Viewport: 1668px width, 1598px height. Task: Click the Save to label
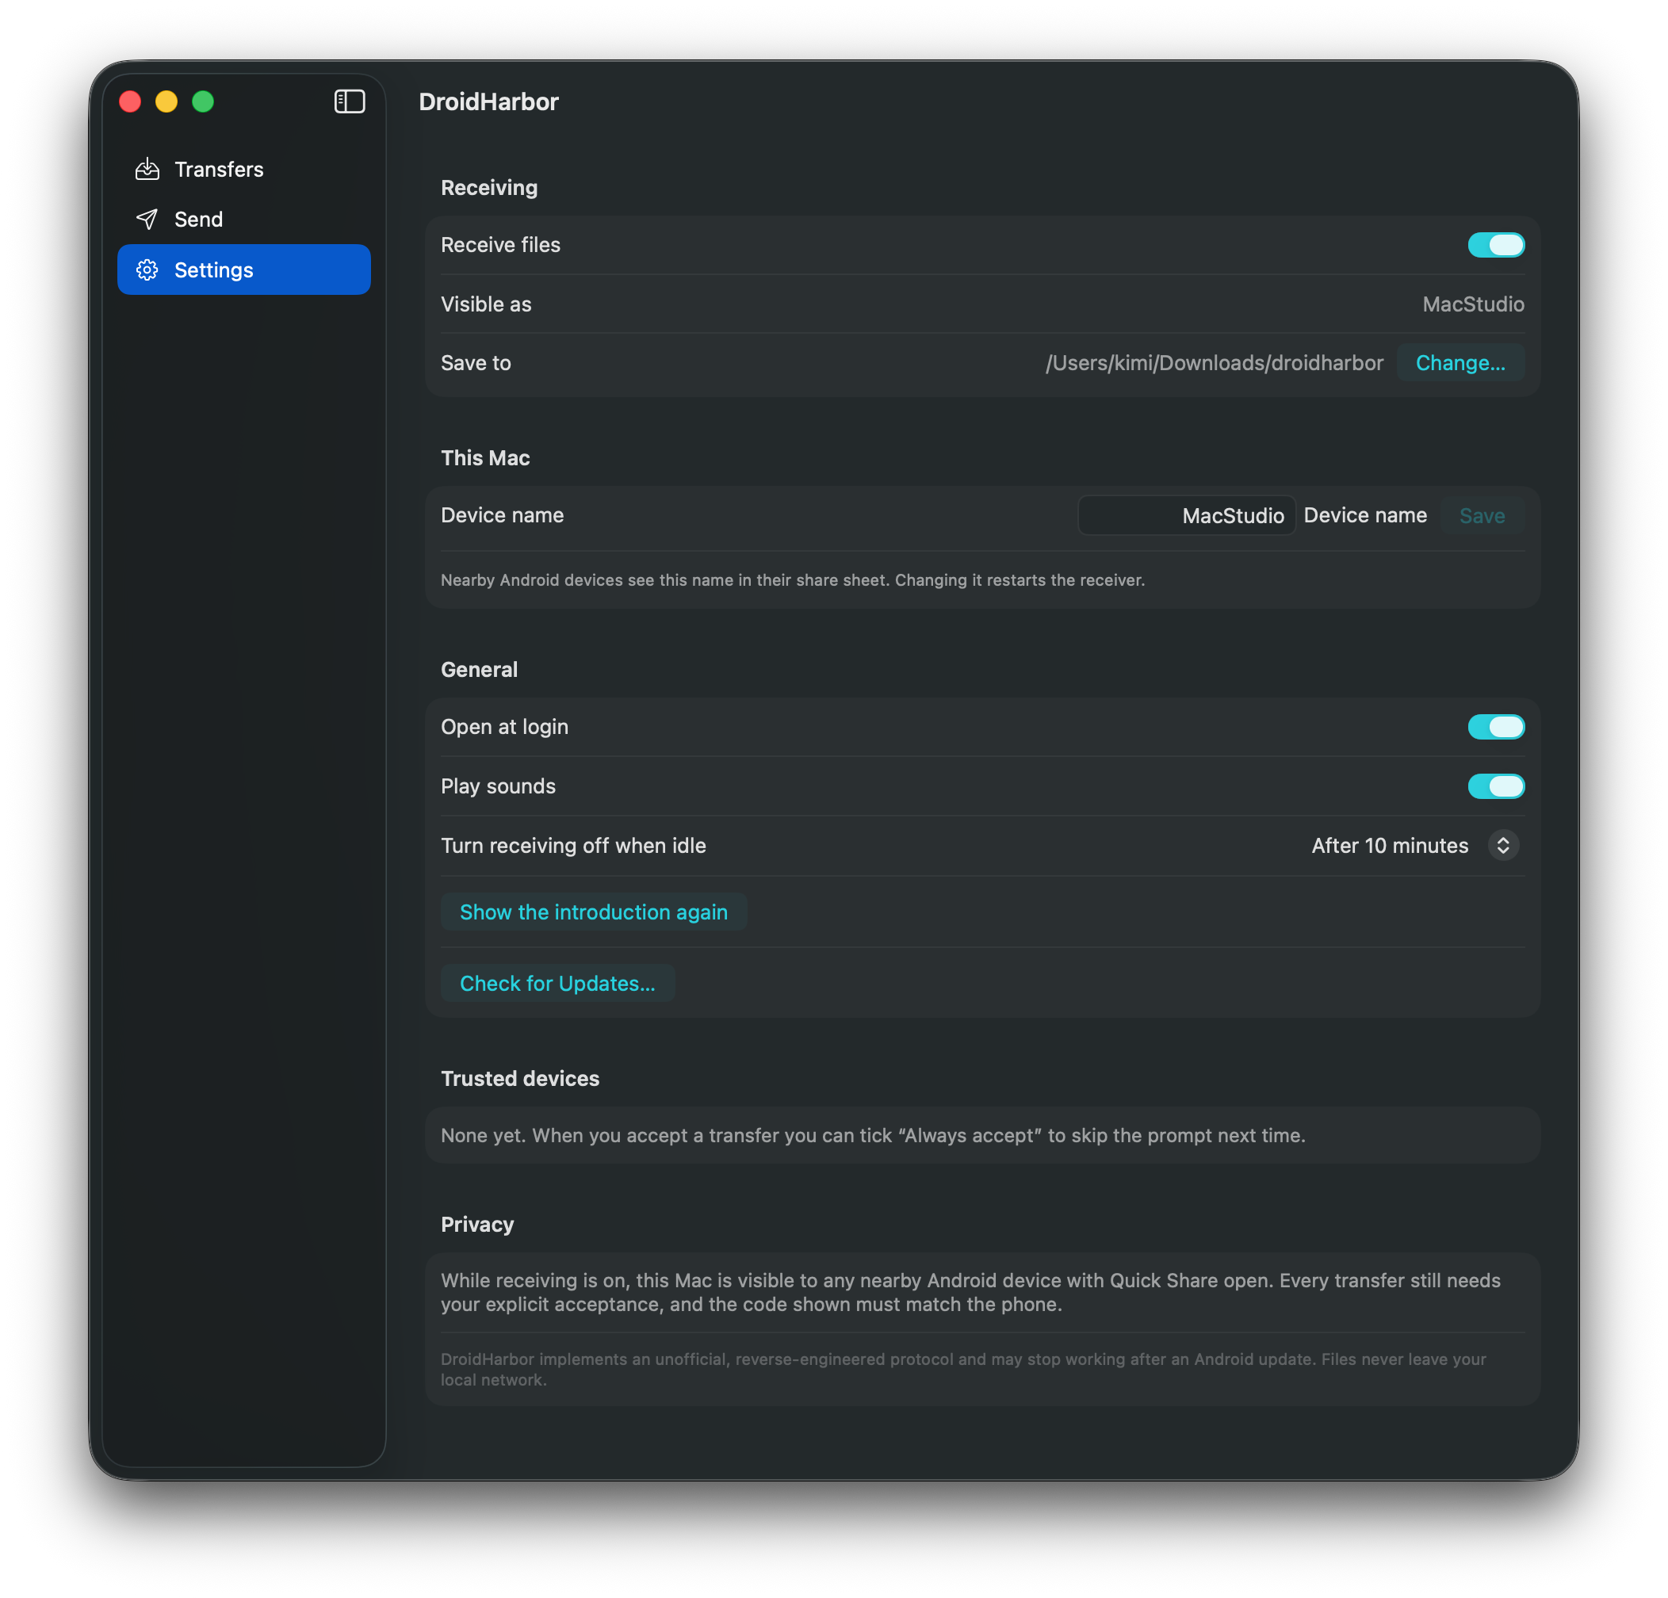click(x=476, y=362)
